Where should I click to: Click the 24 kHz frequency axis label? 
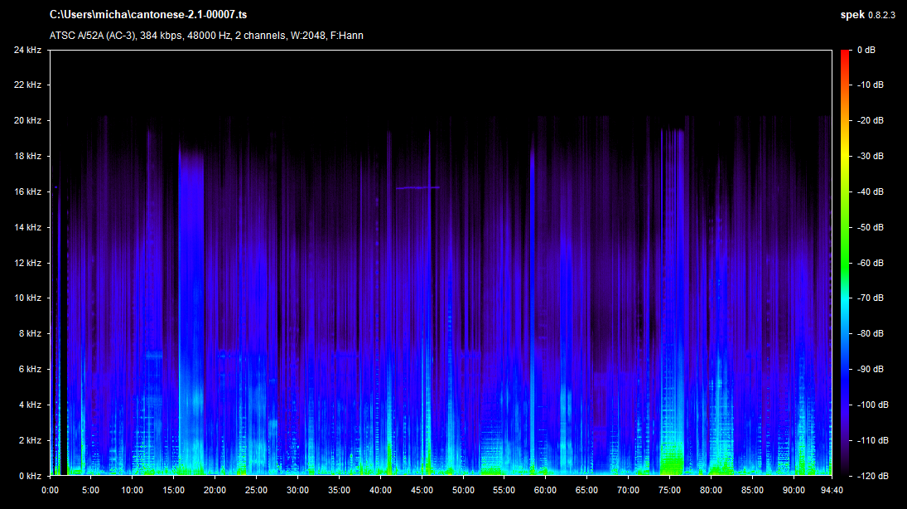[27, 50]
